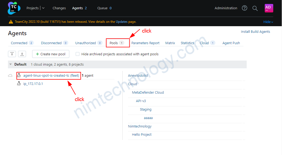Switch to the Unauthorized tab

(86, 43)
